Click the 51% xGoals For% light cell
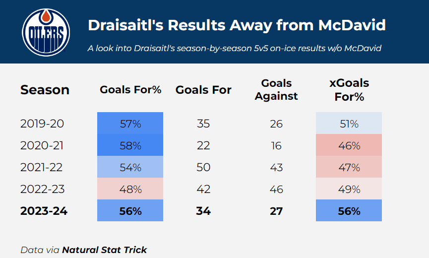This screenshot has width=429, height=258. click(x=349, y=124)
